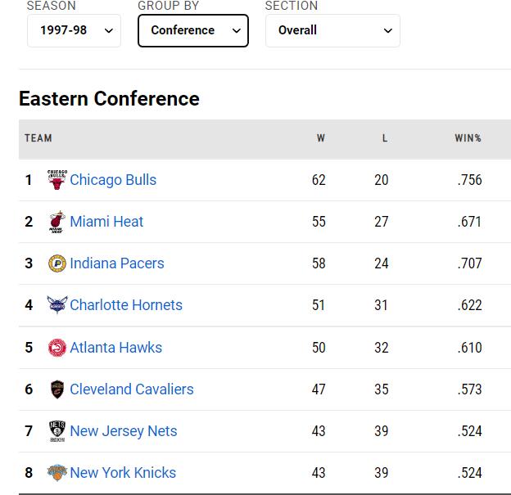Click the Charlotte Hornets team logo
The image size is (511, 495).
(x=57, y=305)
